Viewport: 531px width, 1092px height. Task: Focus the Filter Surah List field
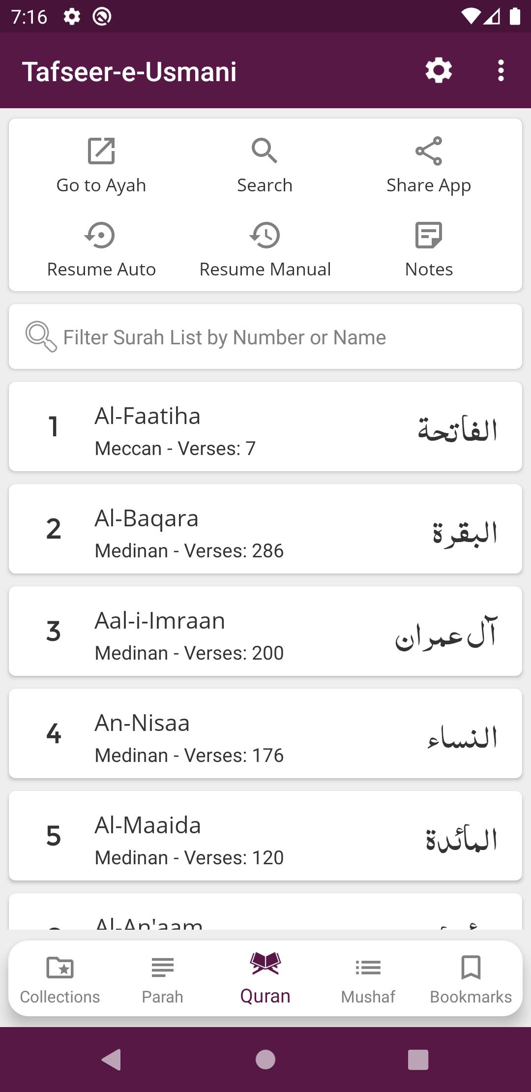pyautogui.click(x=265, y=337)
